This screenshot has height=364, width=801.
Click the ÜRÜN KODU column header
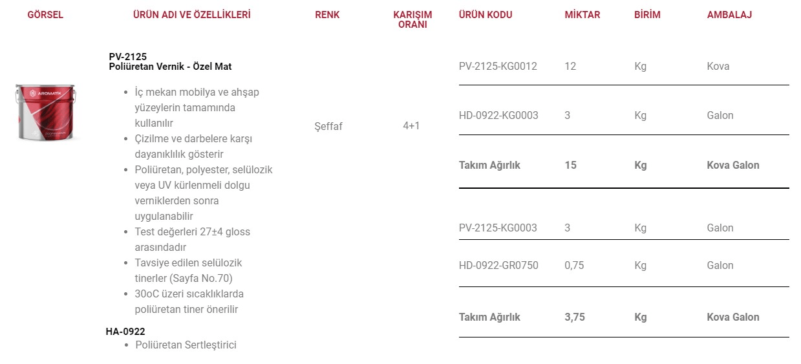coord(486,14)
